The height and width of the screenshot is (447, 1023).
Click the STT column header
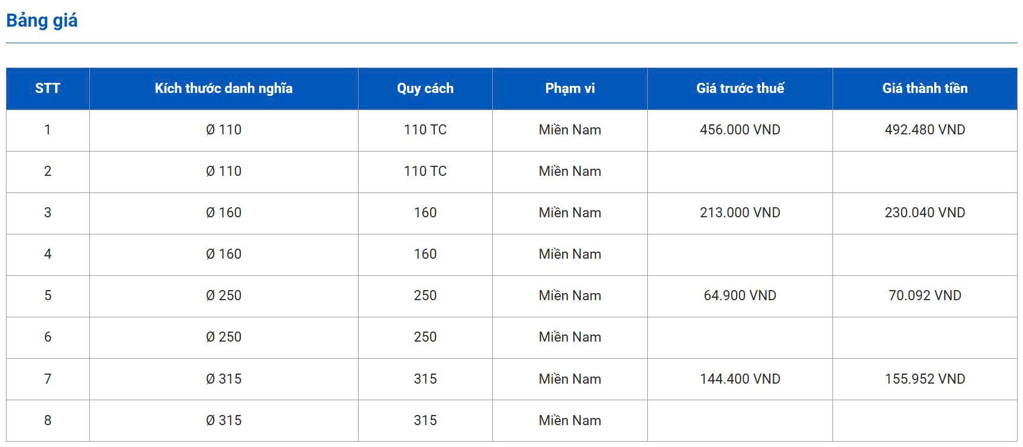(x=48, y=89)
